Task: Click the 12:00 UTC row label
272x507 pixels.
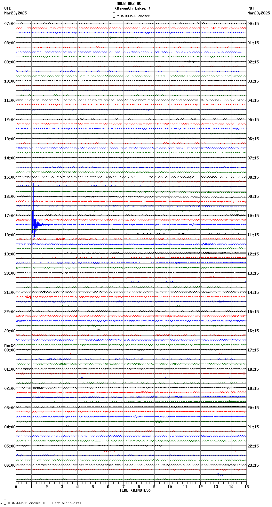Action: point(10,120)
